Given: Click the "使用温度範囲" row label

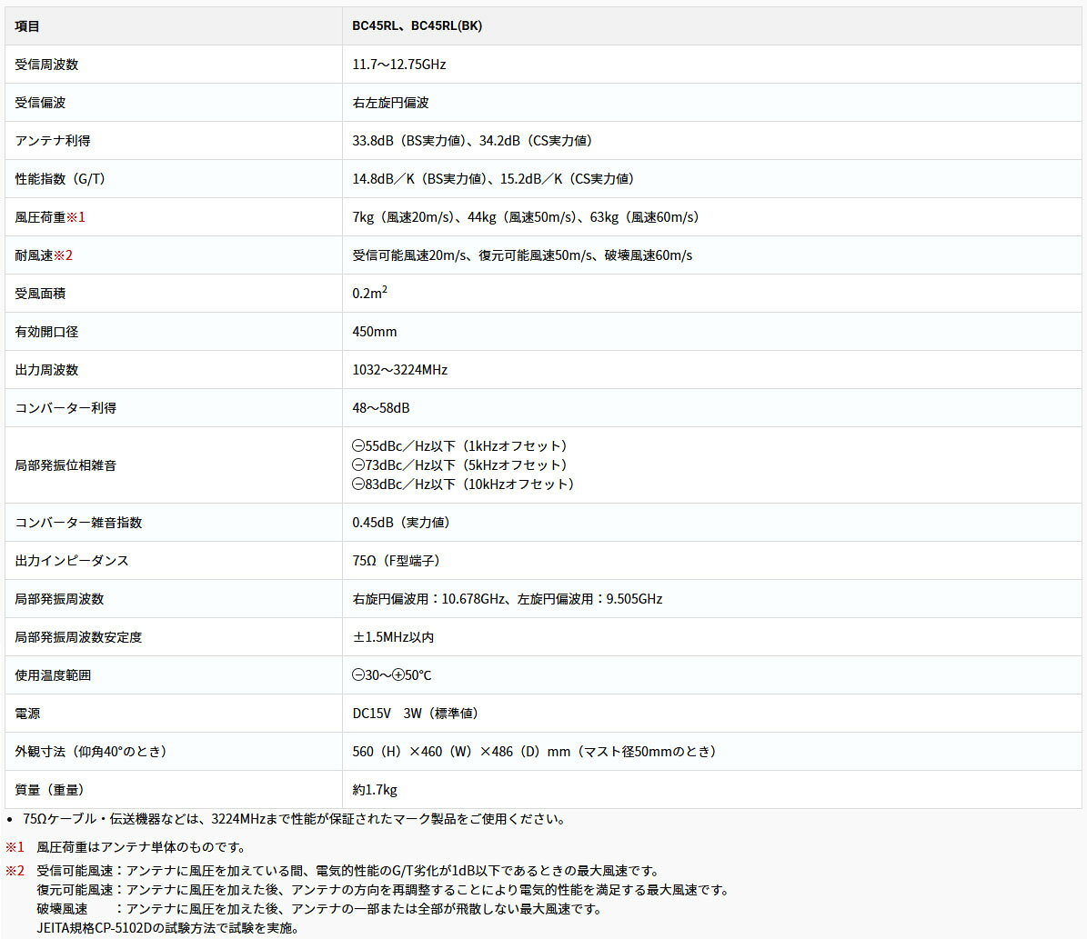Looking at the screenshot, I should pos(53,675).
